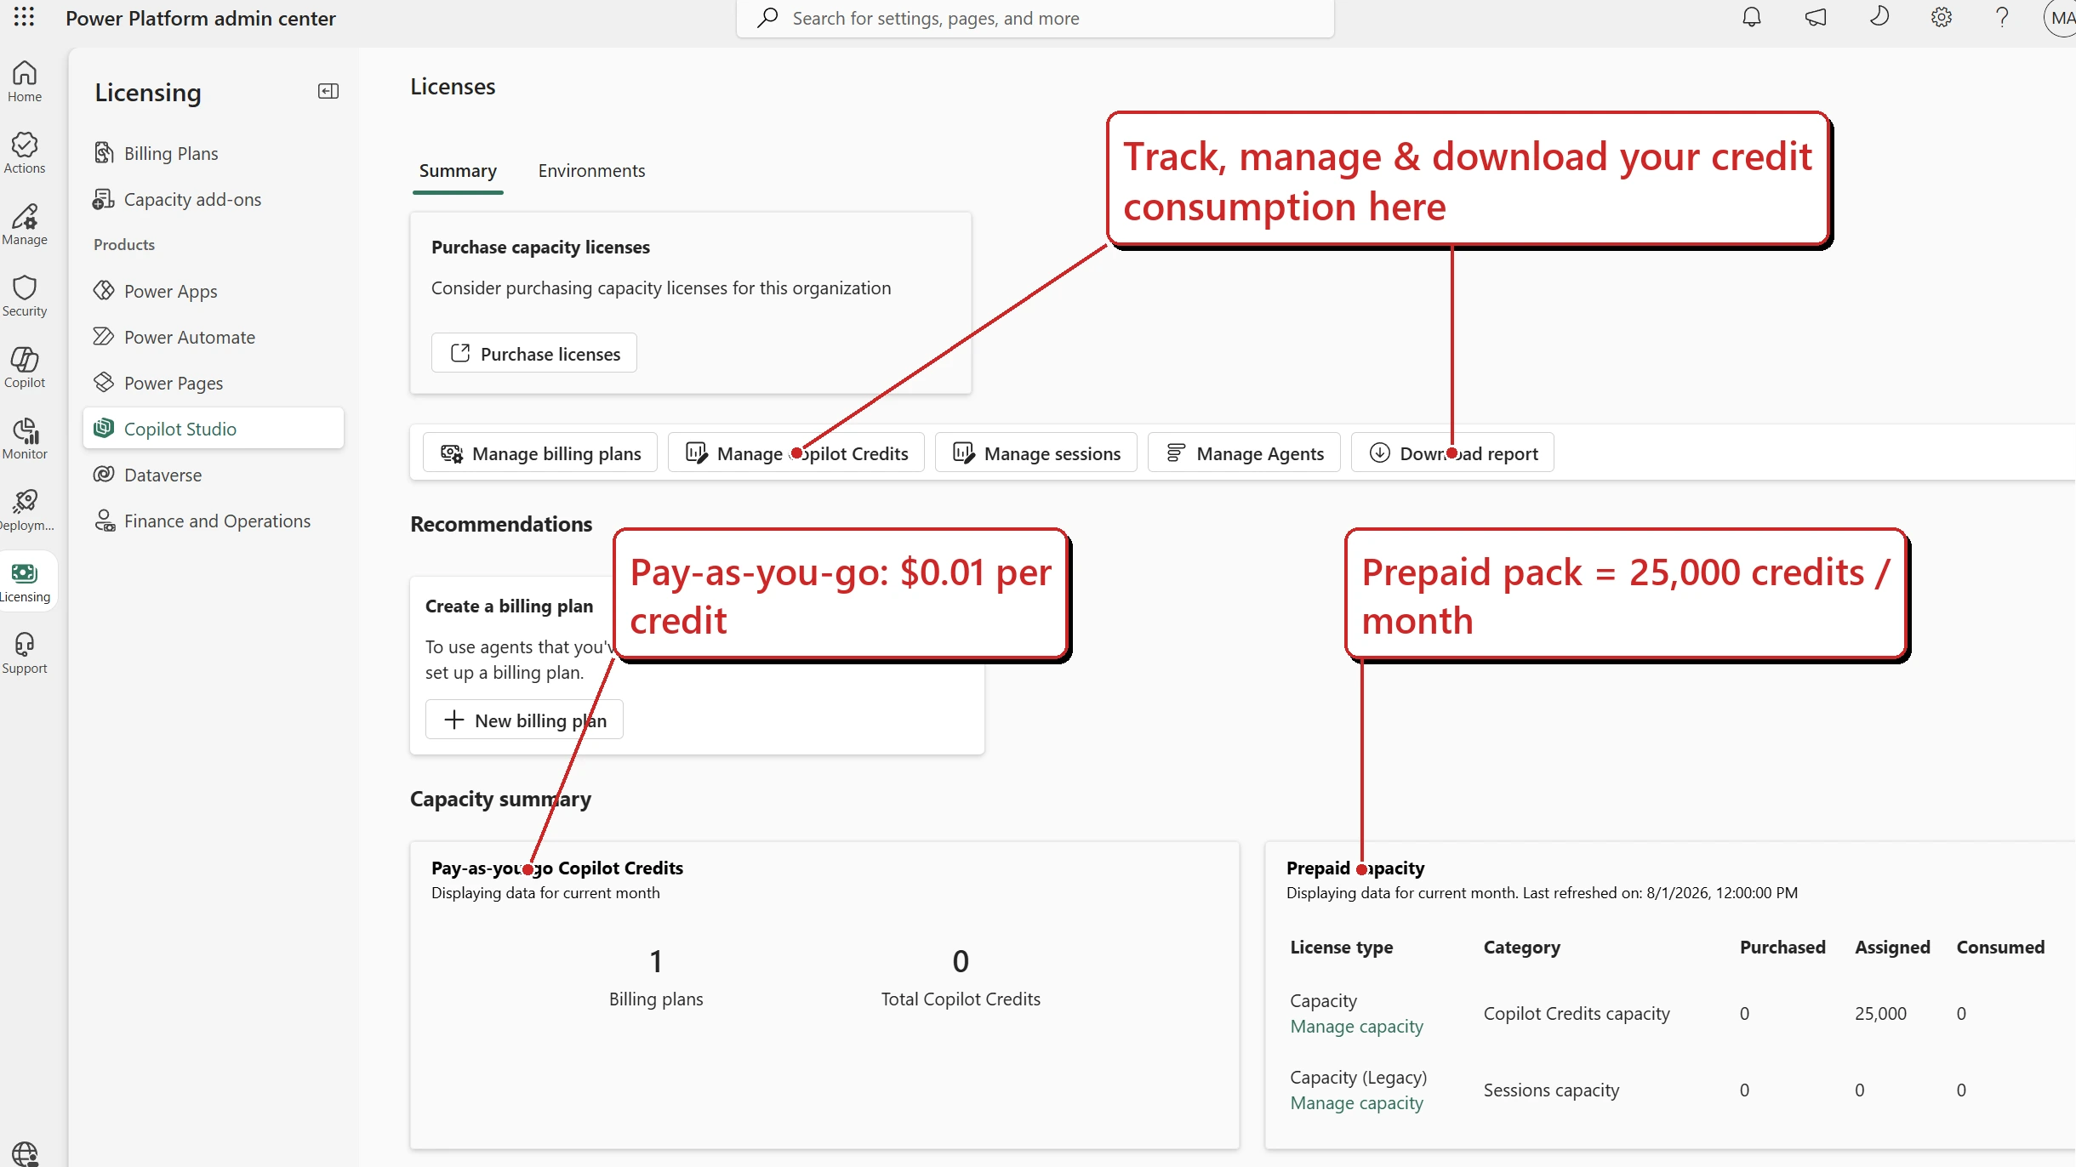Go to Home in the left rail
Image resolution: width=2076 pixels, height=1167 pixels.
[x=25, y=82]
